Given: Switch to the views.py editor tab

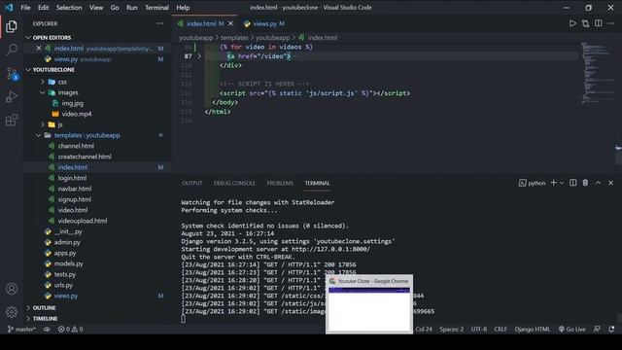Looking at the screenshot, I should [264, 23].
